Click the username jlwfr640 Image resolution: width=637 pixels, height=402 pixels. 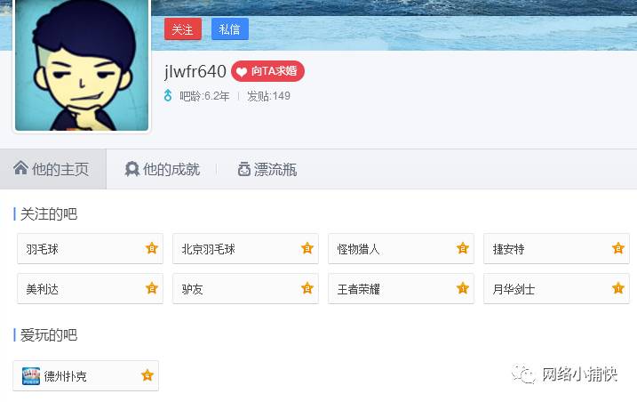pos(195,72)
